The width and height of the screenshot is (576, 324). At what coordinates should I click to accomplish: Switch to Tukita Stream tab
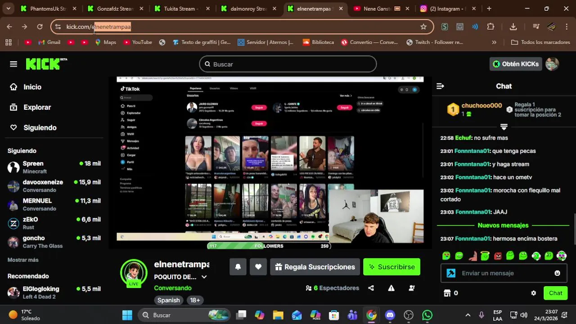[182, 9]
